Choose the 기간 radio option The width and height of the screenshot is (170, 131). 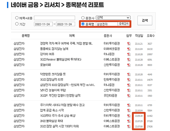(x=17, y=24)
